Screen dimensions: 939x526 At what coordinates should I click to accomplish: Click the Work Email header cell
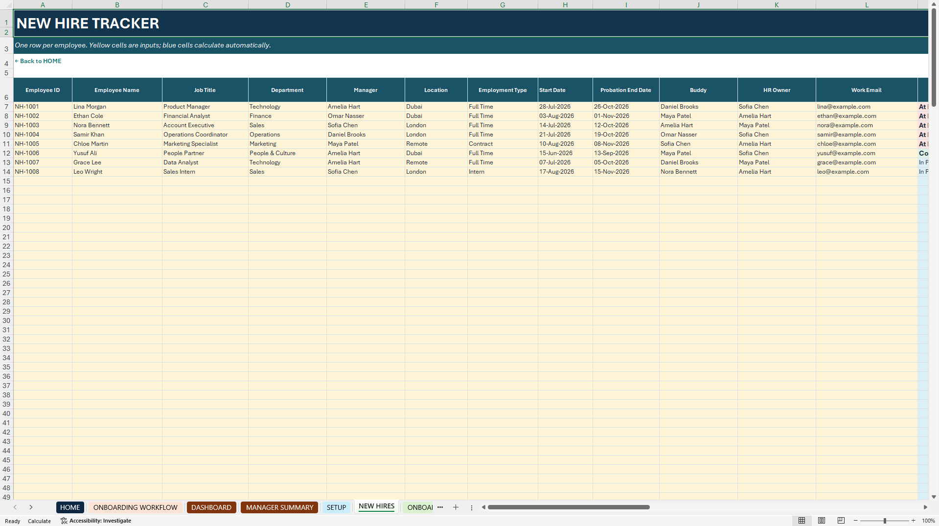[867, 90]
